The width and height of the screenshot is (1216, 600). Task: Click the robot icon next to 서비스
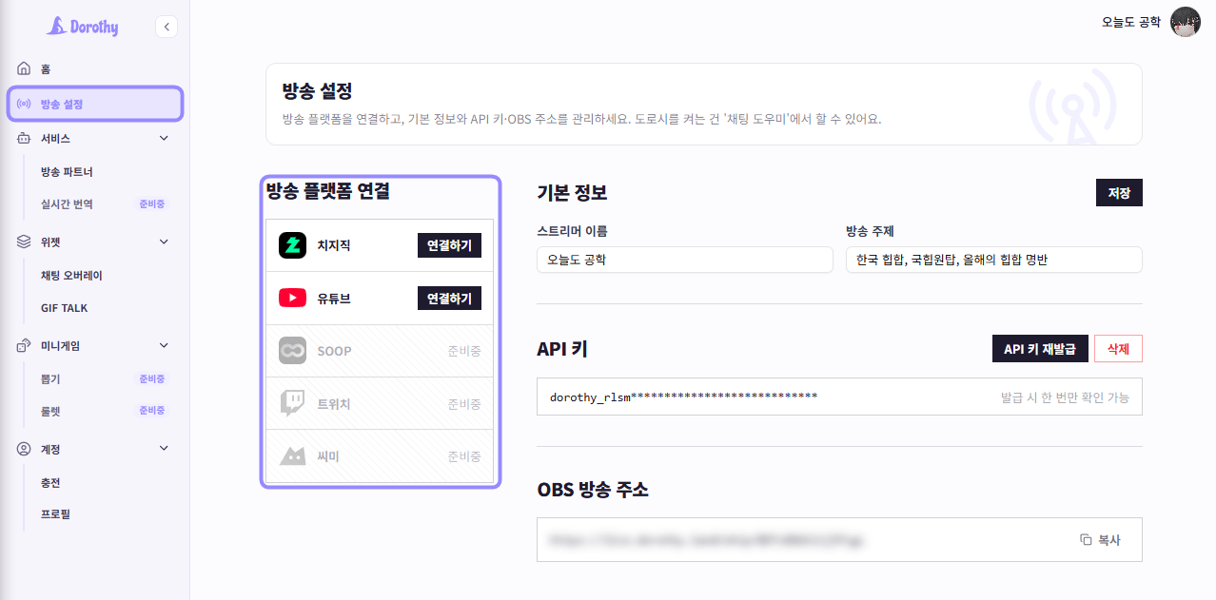click(x=24, y=138)
